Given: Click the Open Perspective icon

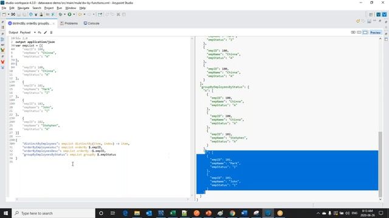Looking at the screenshot, I should 371,15.
